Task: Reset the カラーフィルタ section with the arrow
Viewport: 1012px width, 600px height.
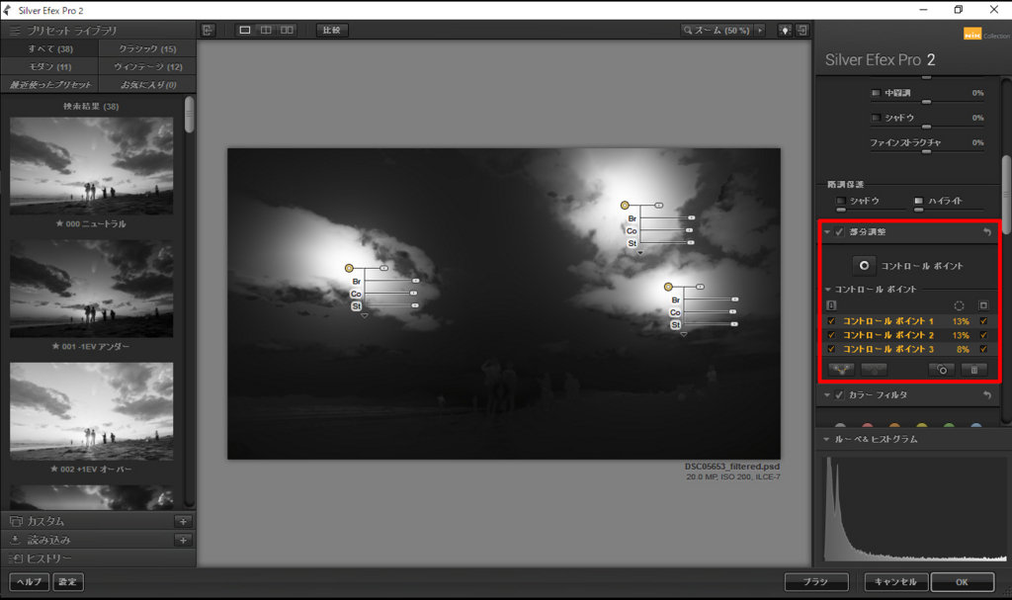Action: [987, 394]
